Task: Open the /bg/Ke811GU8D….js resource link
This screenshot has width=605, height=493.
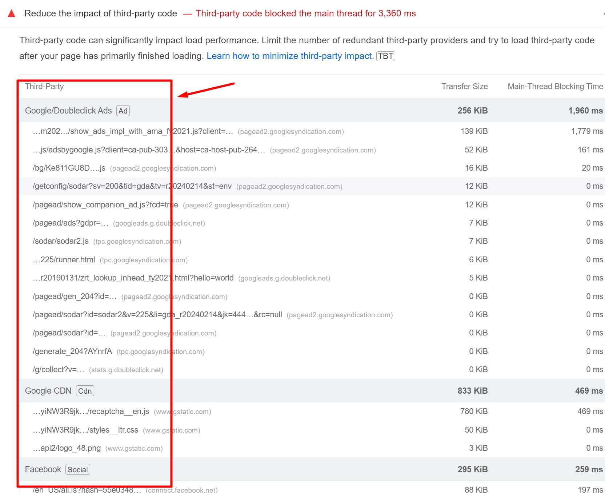Action: pos(69,168)
